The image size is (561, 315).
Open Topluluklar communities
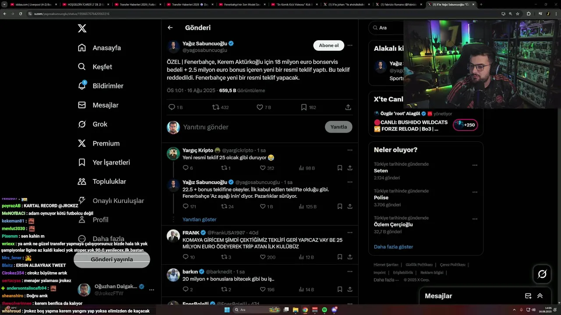[x=102, y=182]
